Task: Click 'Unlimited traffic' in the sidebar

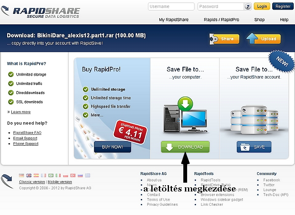Action: [29, 84]
